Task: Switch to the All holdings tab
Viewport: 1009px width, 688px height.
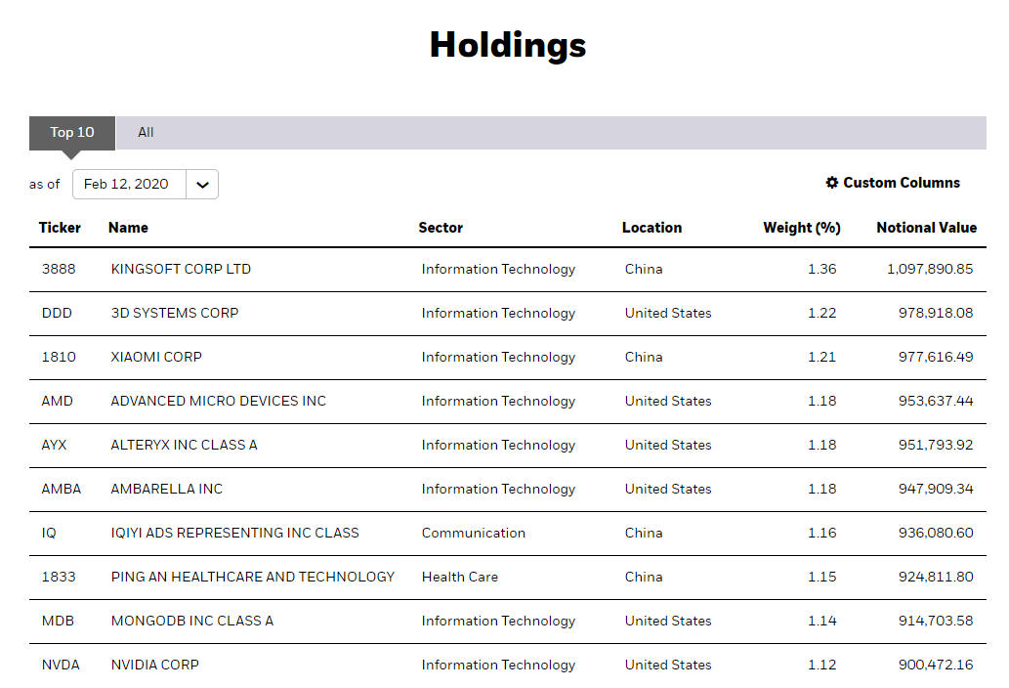Action: (147, 133)
